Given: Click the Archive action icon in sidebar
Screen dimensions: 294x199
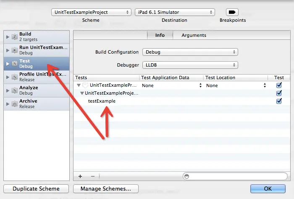Looking at the screenshot, I should click(x=14, y=104).
